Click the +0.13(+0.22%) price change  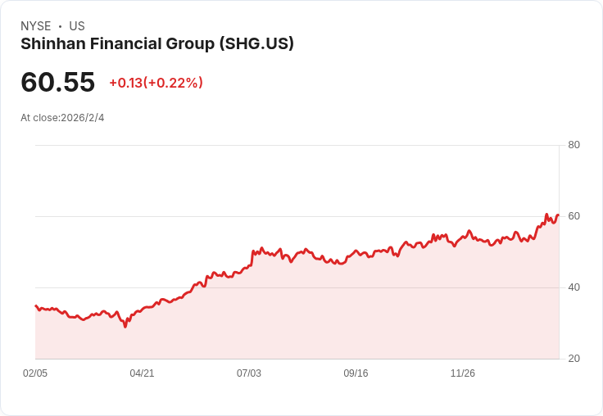(x=156, y=83)
